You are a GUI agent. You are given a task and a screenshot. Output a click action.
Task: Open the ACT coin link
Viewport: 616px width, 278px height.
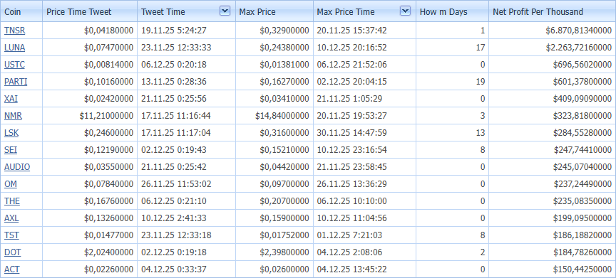tap(12, 269)
